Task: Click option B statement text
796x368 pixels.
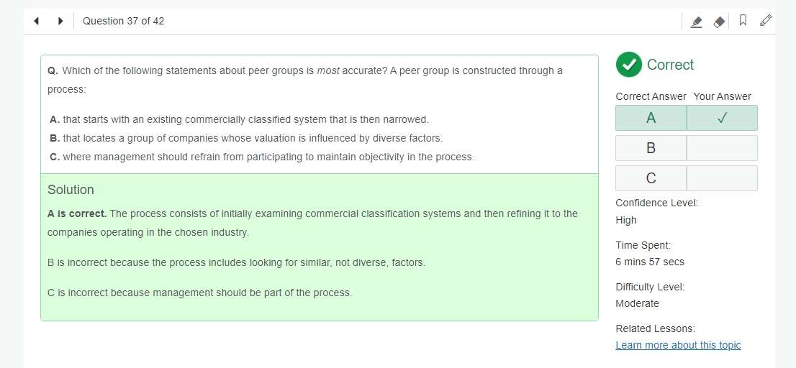Action: [x=253, y=139]
